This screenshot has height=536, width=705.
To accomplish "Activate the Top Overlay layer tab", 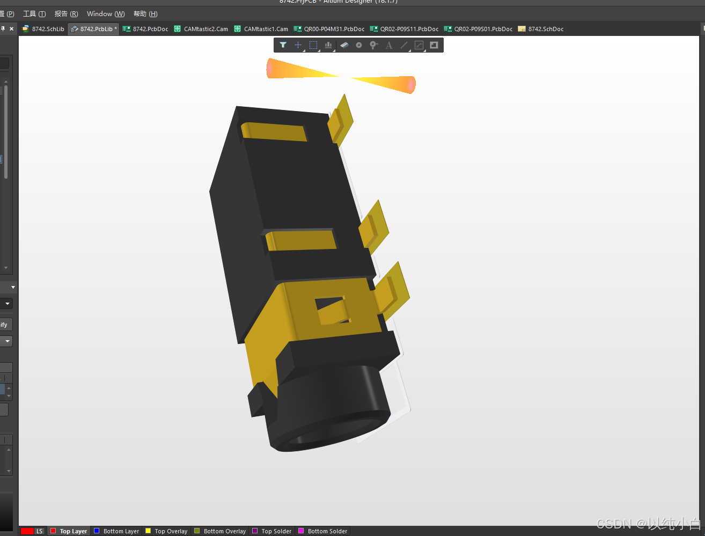I will point(171,531).
